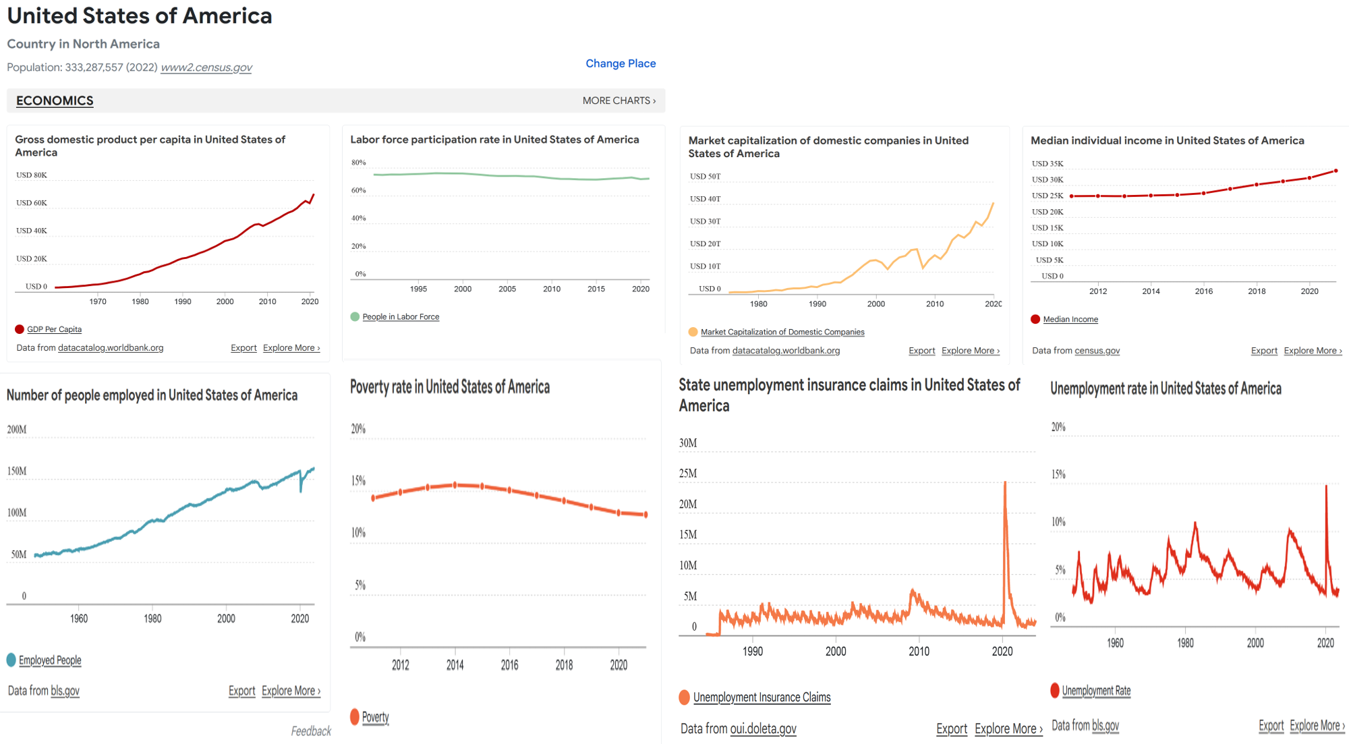Open the Feedback link

coord(311,731)
